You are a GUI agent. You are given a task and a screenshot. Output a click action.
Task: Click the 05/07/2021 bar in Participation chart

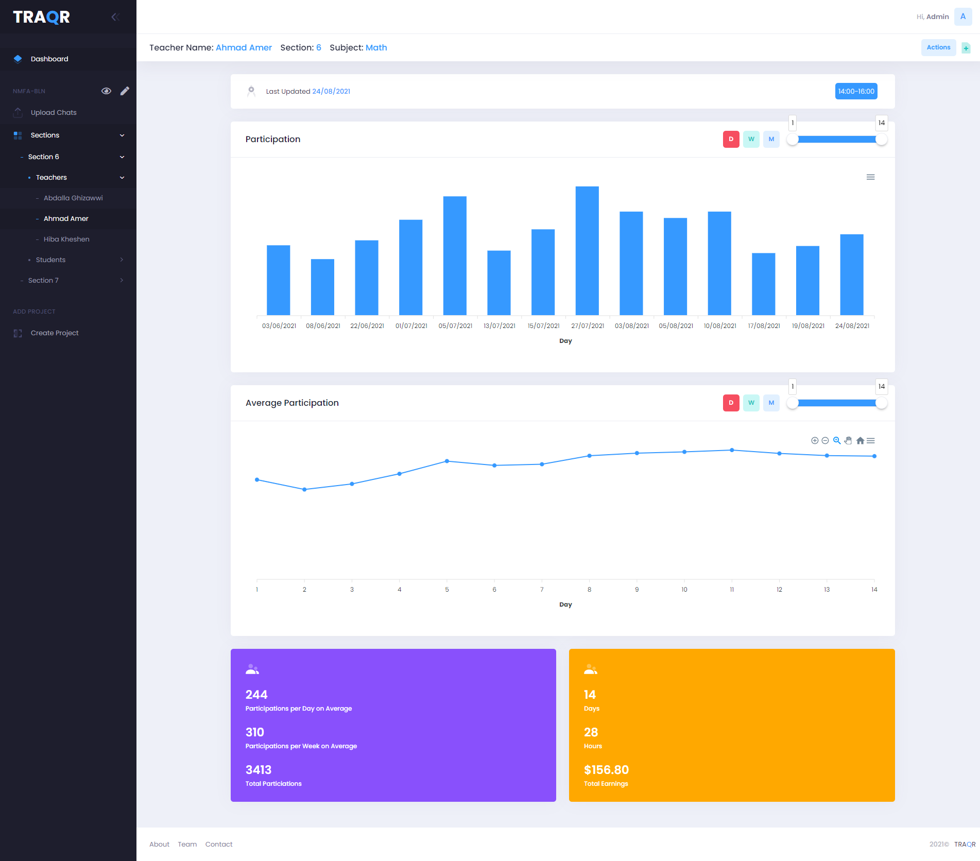[455, 256]
